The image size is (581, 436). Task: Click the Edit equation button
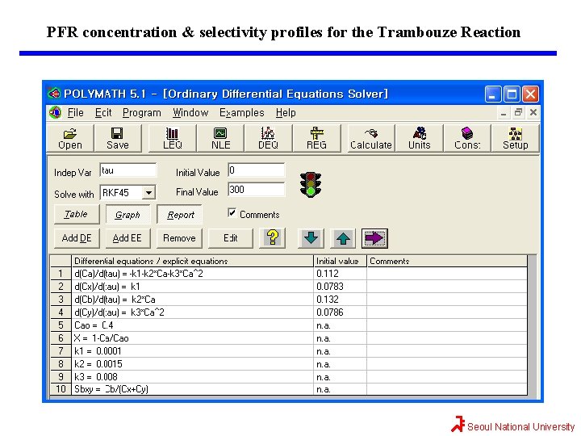(231, 238)
